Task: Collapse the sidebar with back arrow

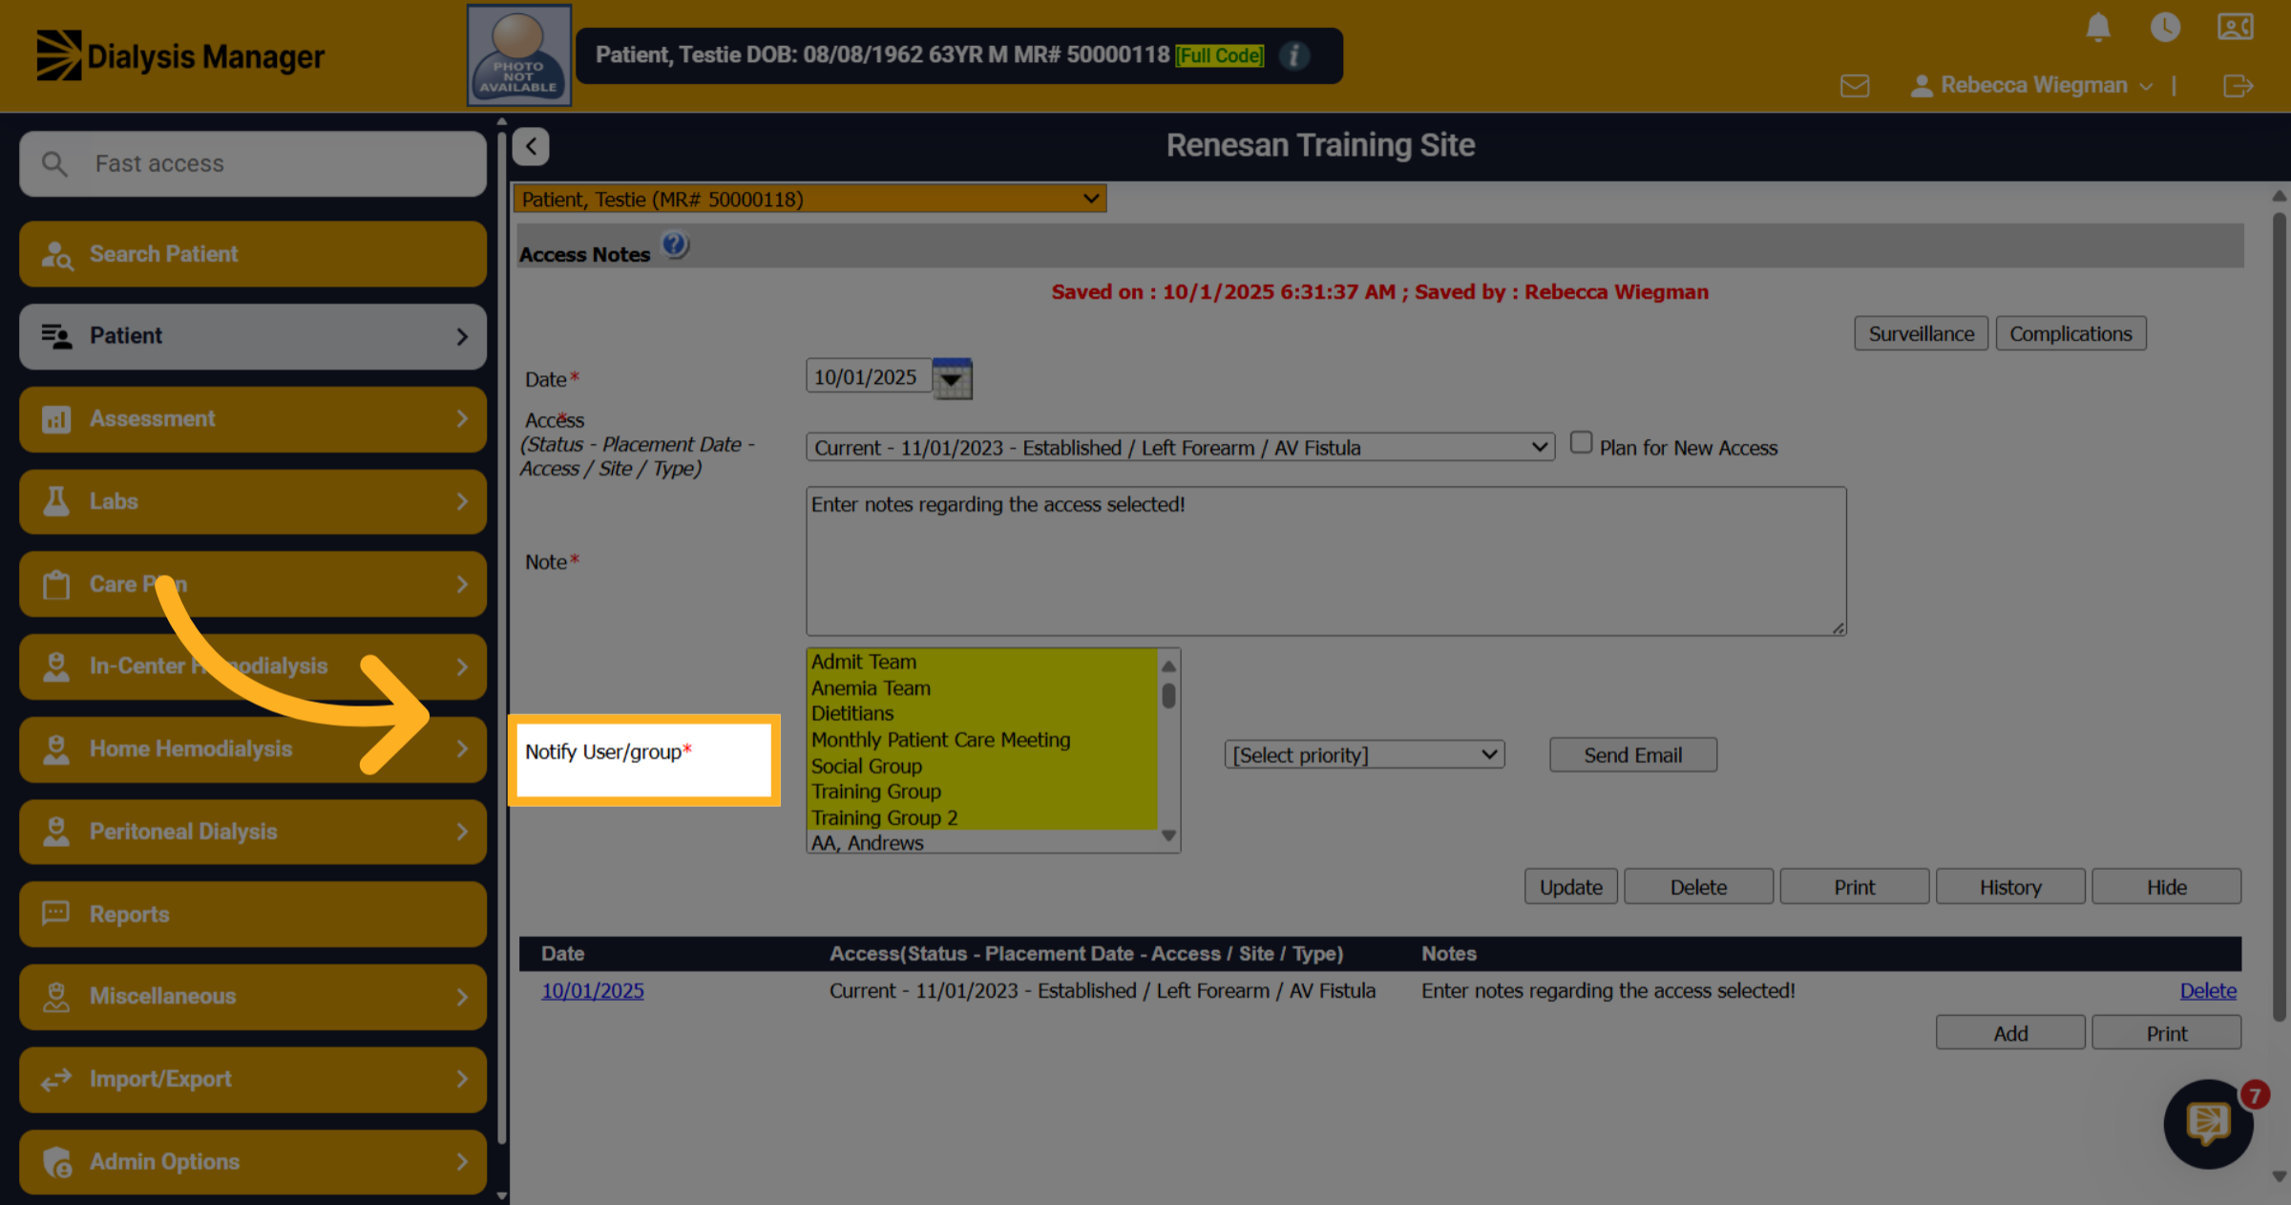Action: 531,146
